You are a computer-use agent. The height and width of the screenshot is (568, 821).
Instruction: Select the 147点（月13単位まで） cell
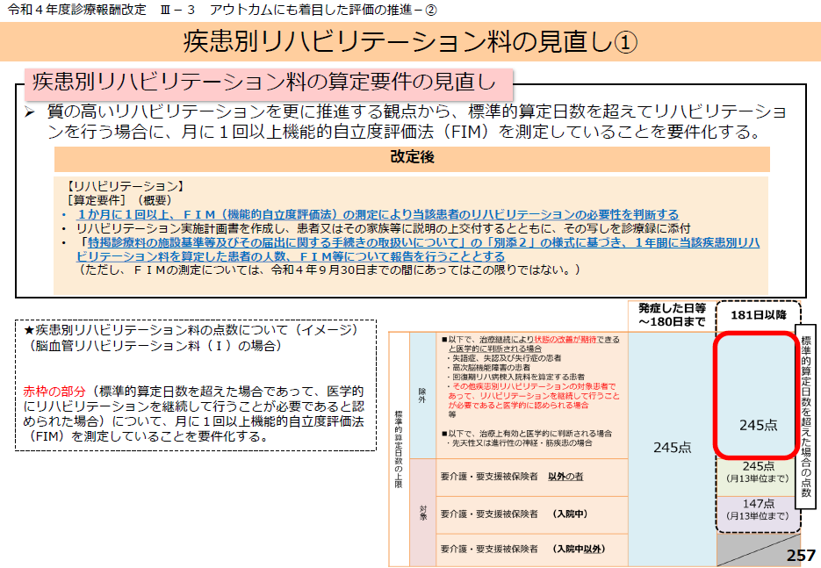(x=758, y=509)
